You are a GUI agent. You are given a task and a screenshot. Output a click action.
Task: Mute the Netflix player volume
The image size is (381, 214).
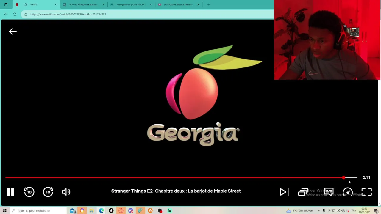coord(66,192)
